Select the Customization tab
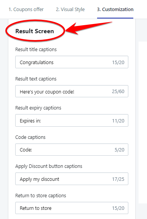The height and width of the screenshot is (219, 147). point(115,10)
